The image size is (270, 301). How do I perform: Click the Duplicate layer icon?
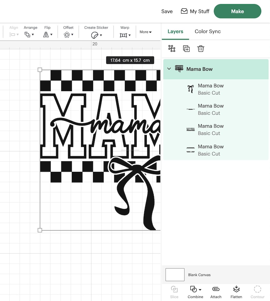(186, 49)
